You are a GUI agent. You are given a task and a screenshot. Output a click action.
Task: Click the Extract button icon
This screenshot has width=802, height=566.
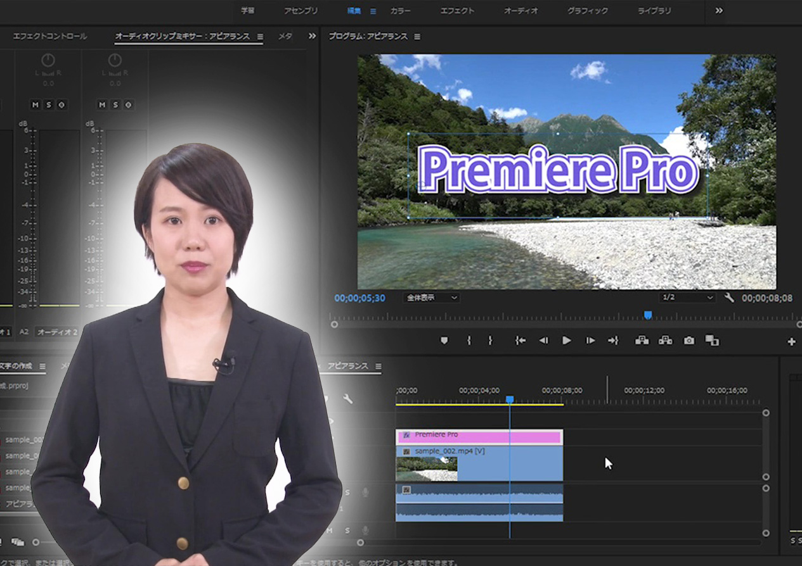pos(665,341)
